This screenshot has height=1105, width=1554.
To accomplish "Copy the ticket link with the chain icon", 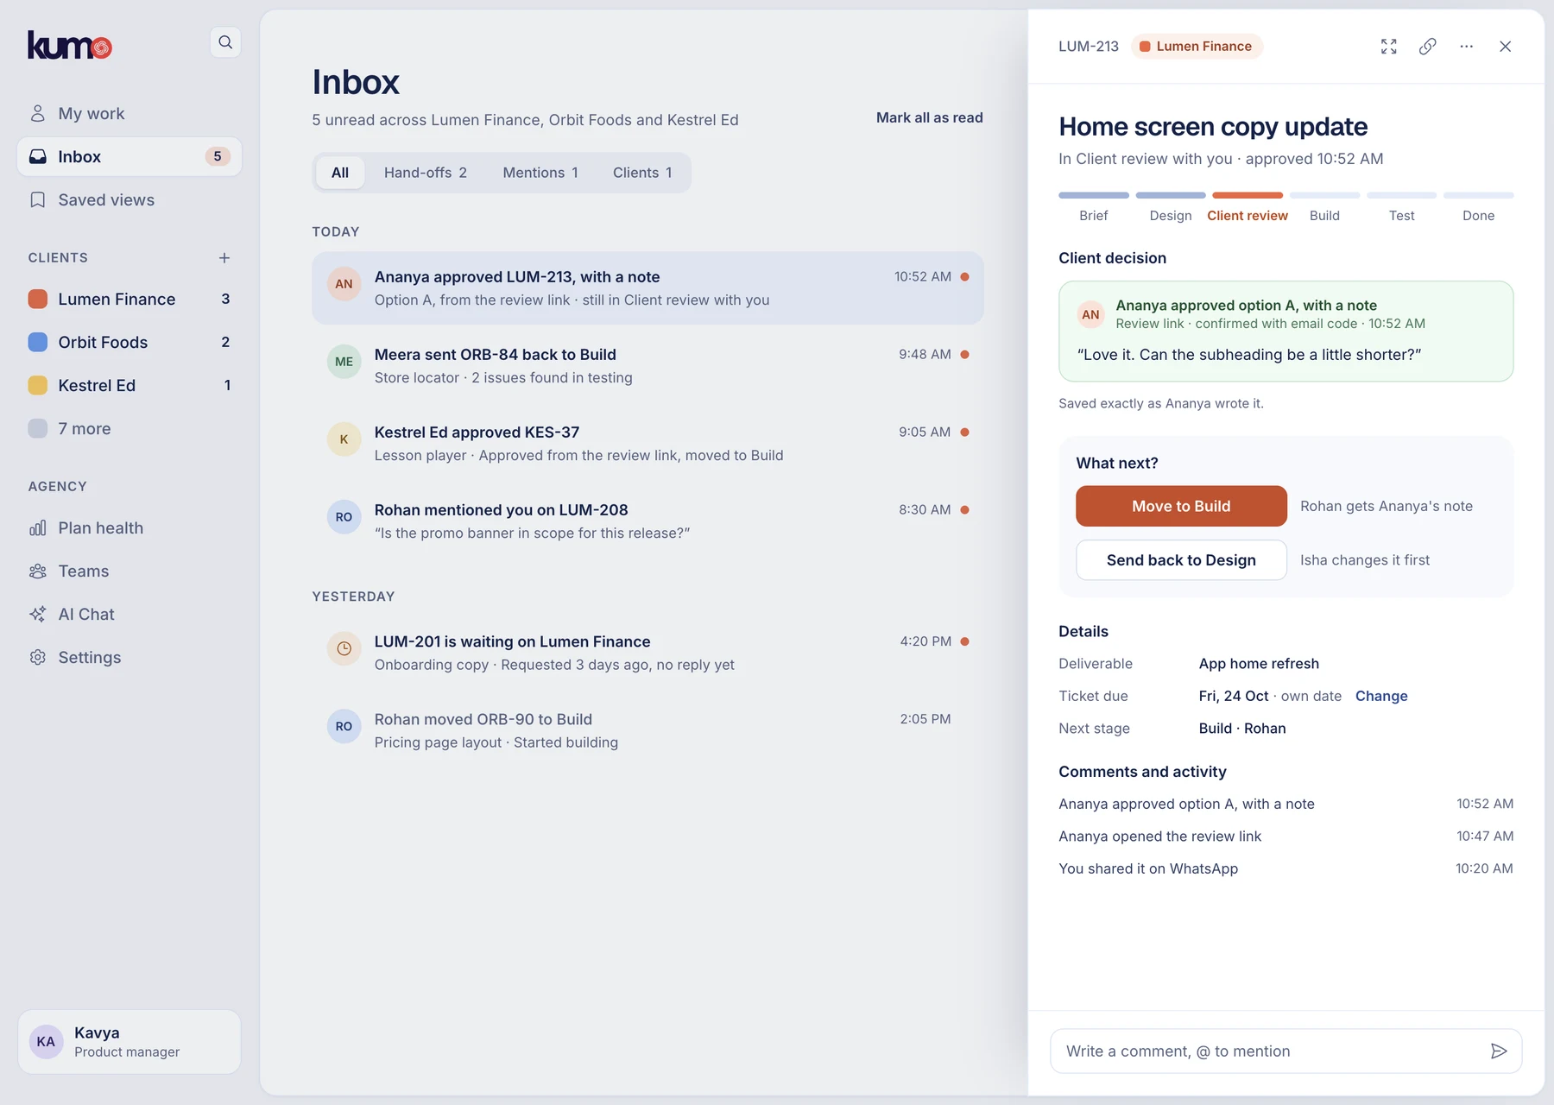I will [x=1427, y=47].
